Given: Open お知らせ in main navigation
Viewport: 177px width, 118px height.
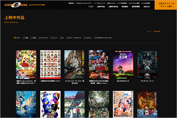Looking at the screenshot, I should 147,7.
